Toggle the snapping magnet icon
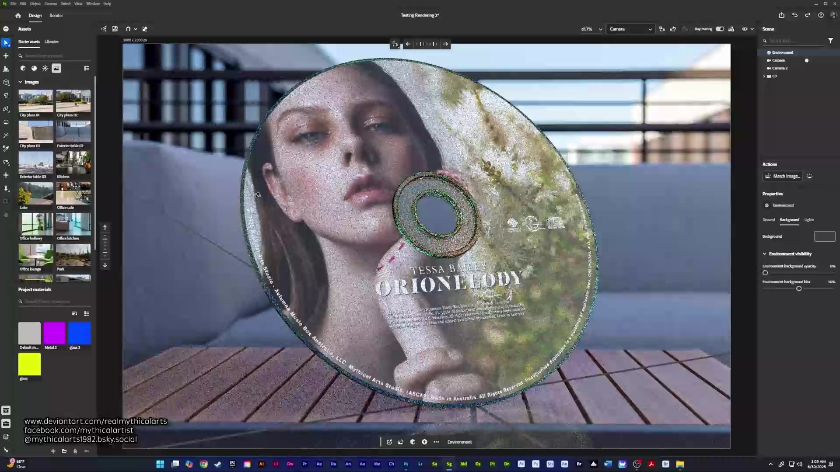 (128, 29)
